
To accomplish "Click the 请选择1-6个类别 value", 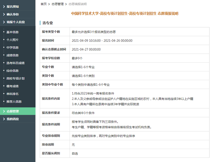I will click(83, 76).
